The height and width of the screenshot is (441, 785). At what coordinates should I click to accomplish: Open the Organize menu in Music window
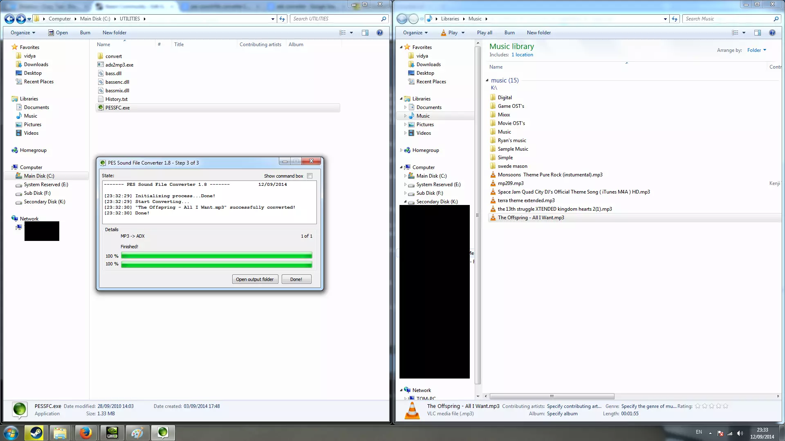[415, 33]
